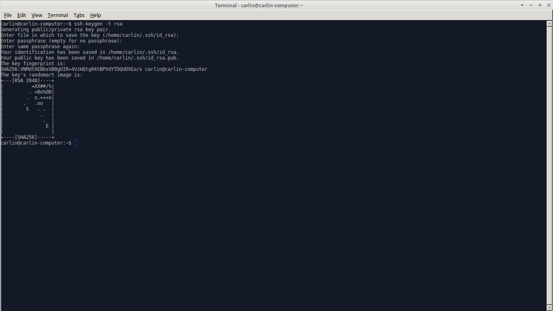Open the Tabs menu
Viewport: 553px width, 311px height.
79,15
